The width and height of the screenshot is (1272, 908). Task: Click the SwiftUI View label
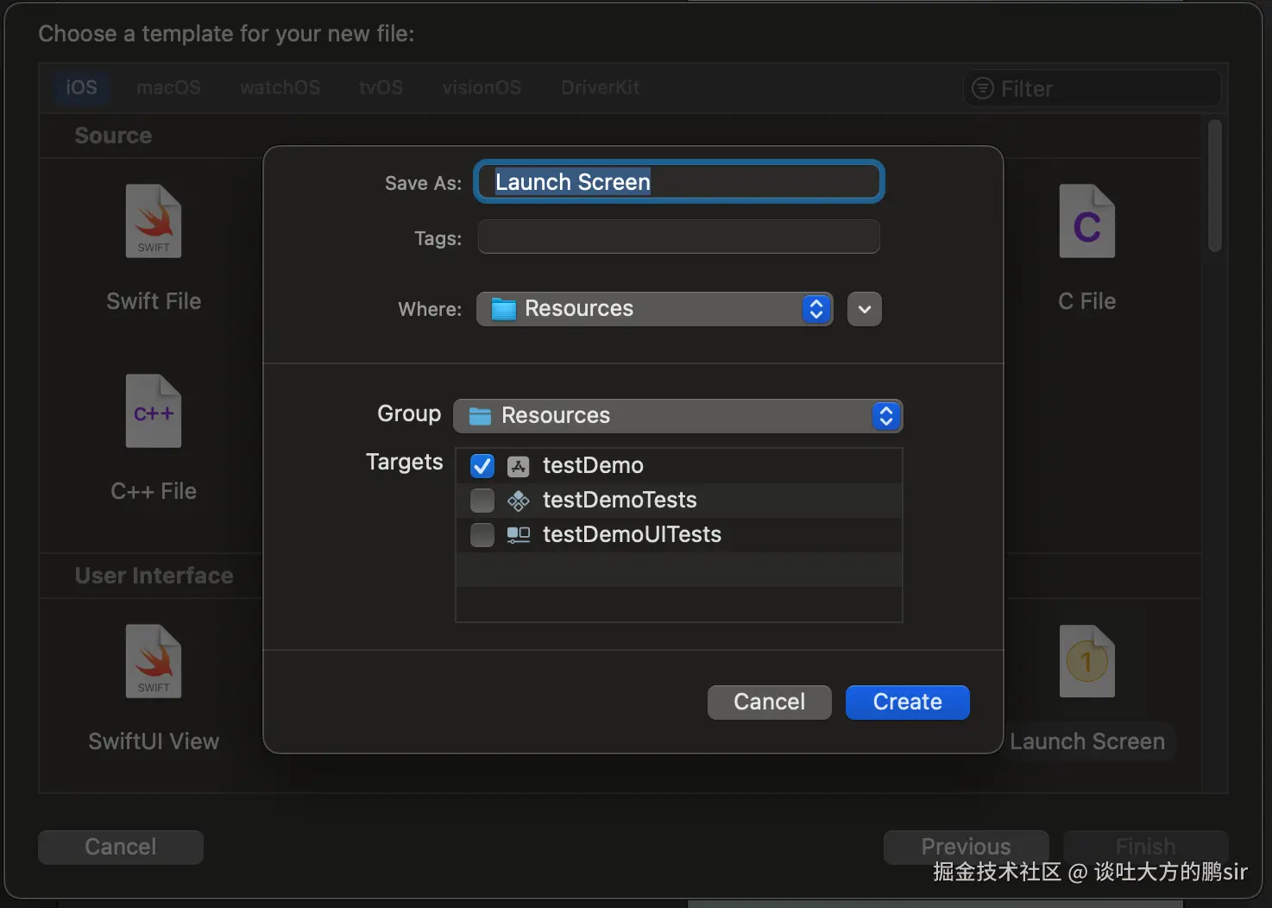pos(154,741)
